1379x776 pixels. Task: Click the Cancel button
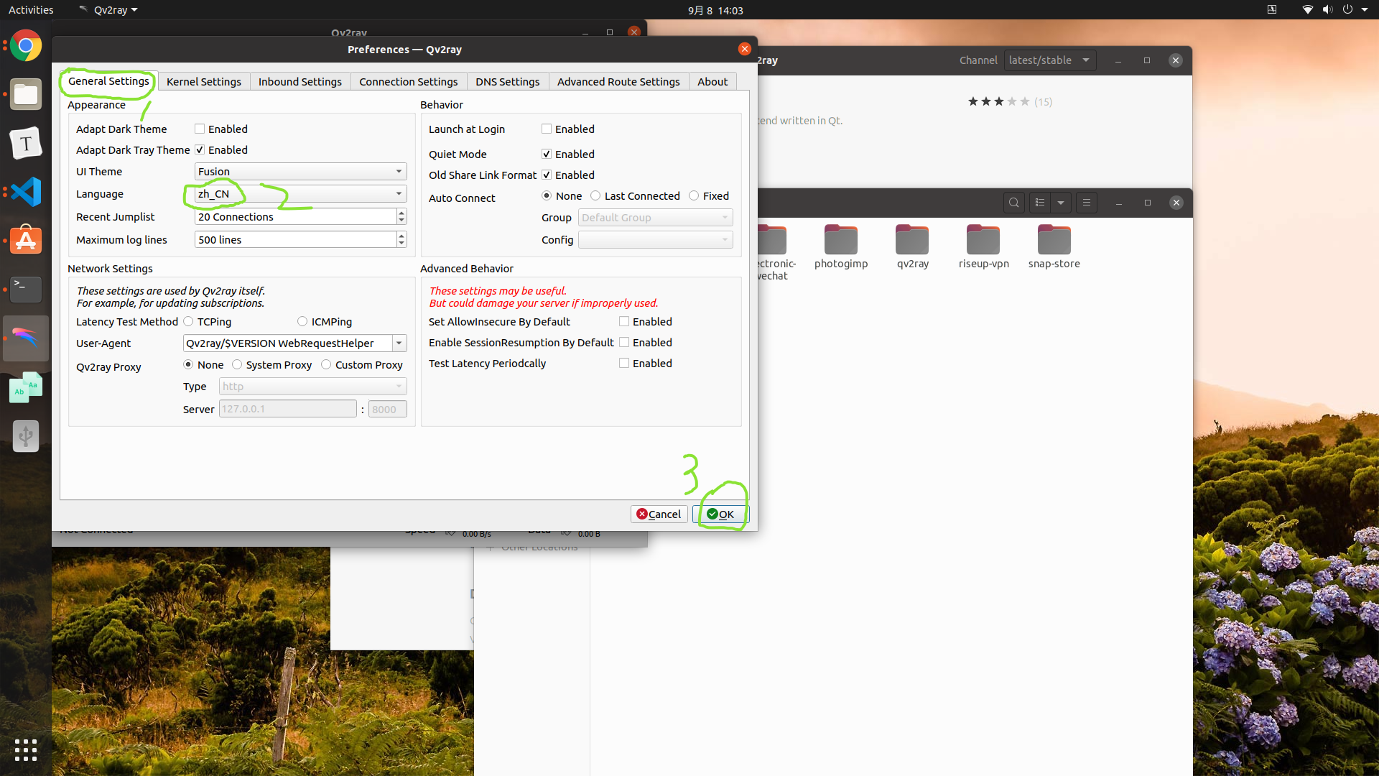tap(658, 514)
